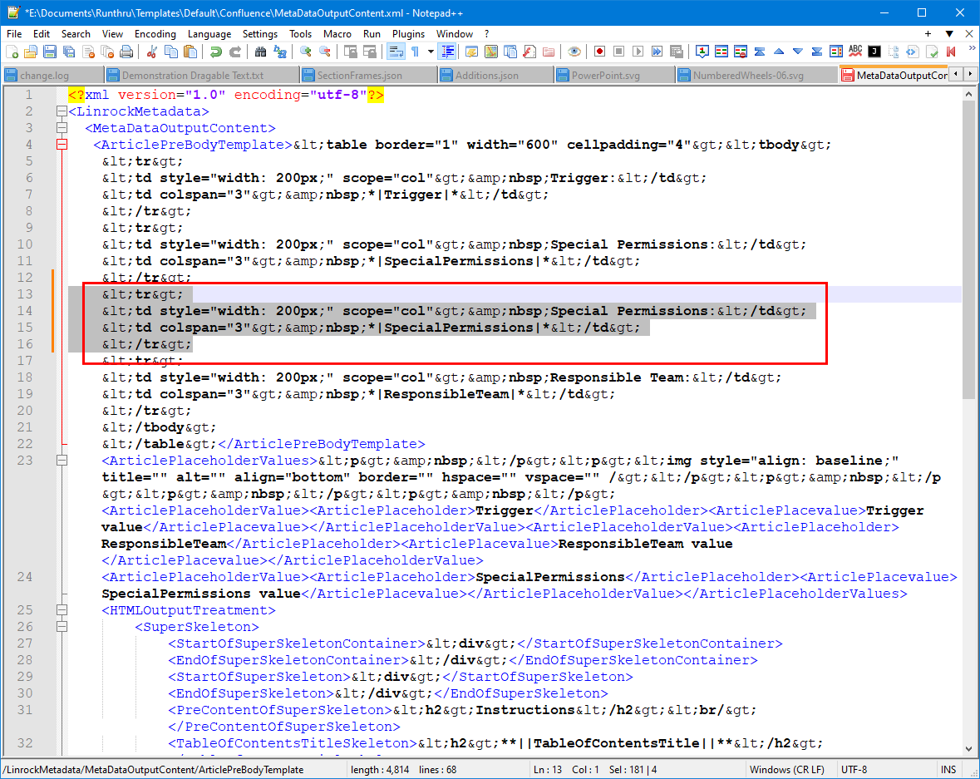Click the Save file toolbar icon
Screen dimensions: 980x779
click(50, 52)
